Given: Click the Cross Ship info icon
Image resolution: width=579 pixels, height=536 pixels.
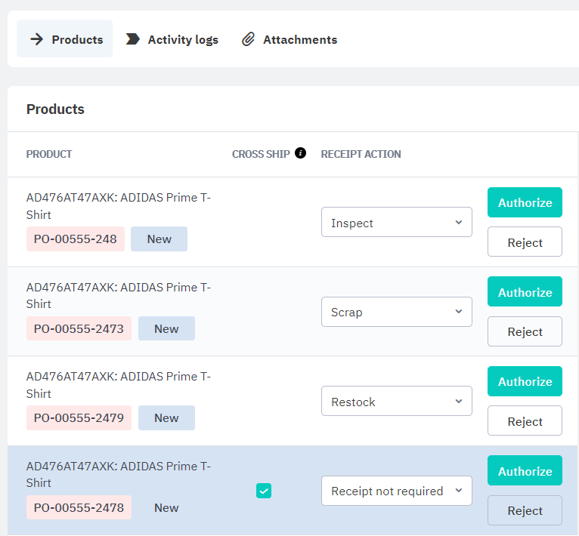Looking at the screenshot, I should pyautogui.click(x=300, y=153).
